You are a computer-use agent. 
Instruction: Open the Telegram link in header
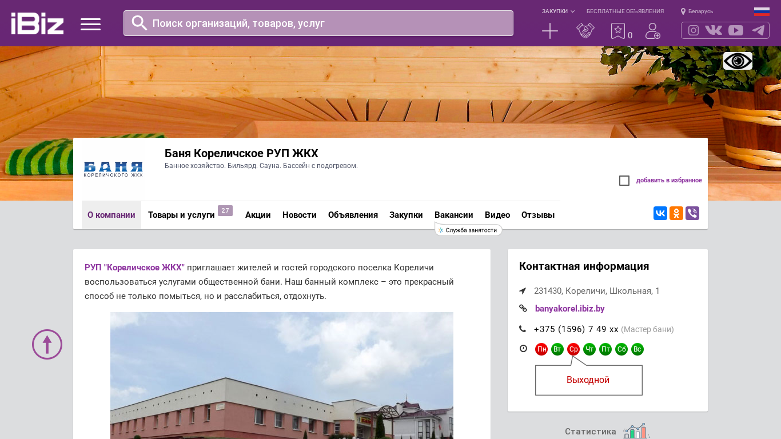coord(758,30)
